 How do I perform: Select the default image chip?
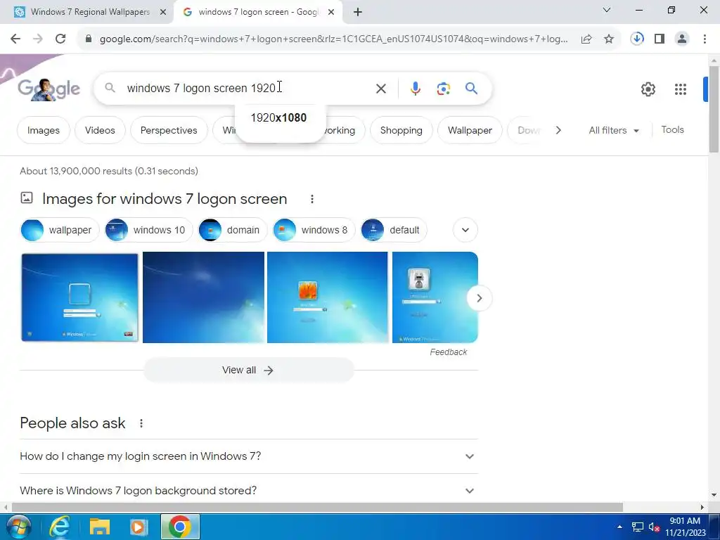(394, 230)
